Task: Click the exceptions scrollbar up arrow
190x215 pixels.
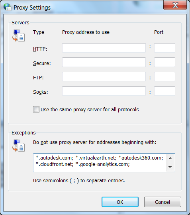Action: tap(170, 158)
